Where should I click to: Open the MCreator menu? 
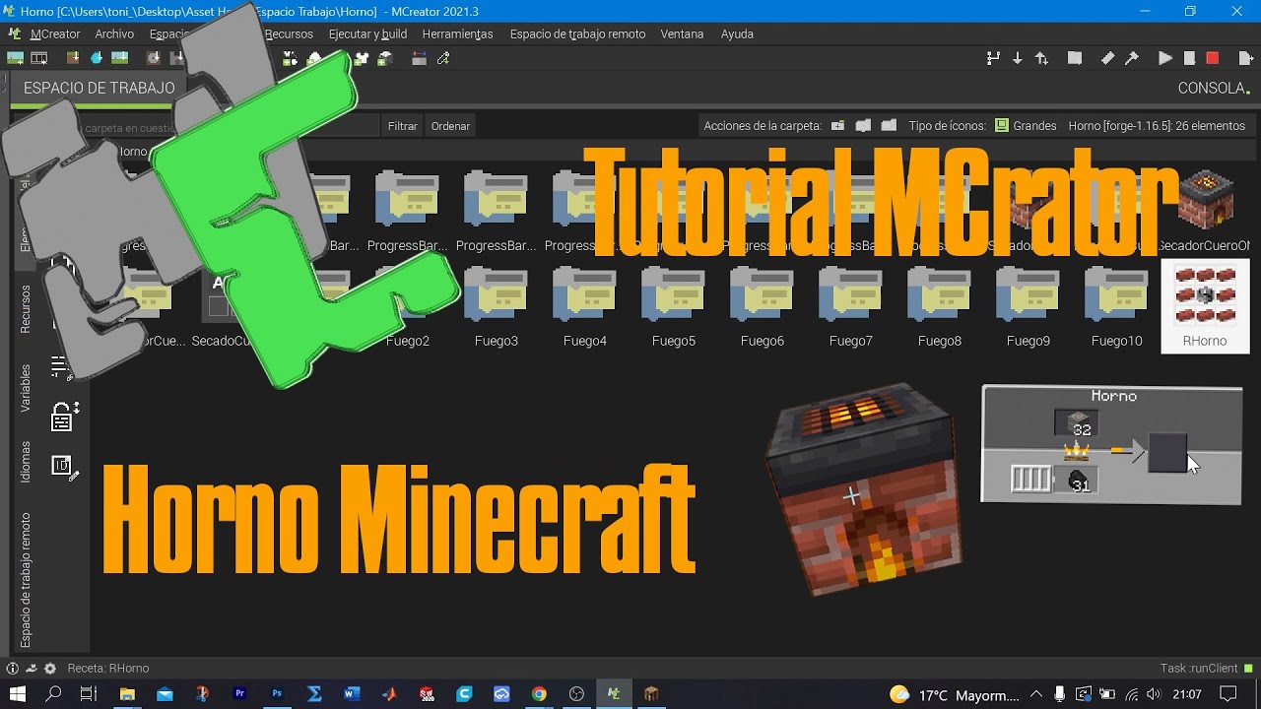55,33
